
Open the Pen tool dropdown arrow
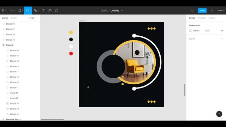[38, 11]
